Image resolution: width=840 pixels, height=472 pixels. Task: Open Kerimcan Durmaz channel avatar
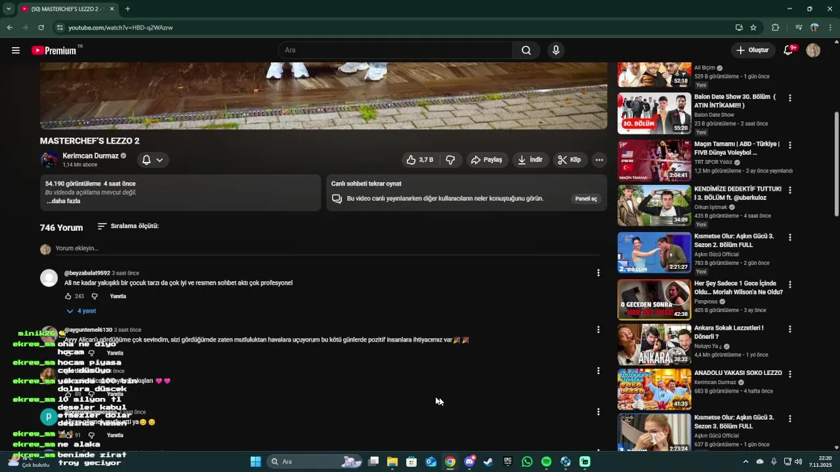pyautogui.click(x=49, y=160)
